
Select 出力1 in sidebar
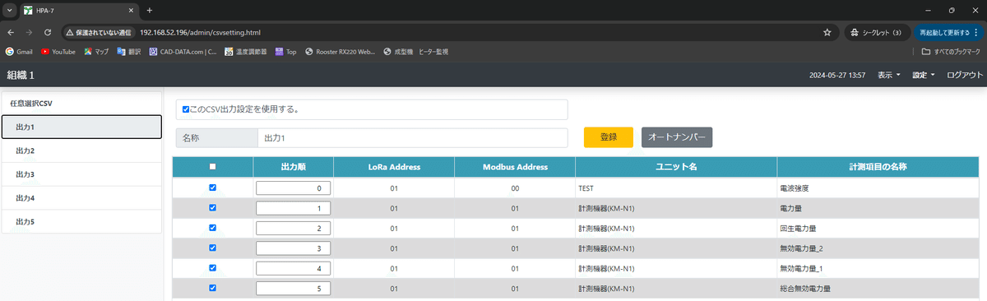(81, 127)
